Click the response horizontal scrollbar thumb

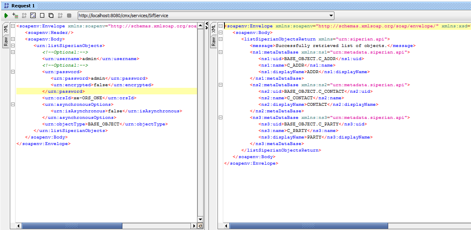tap(309, 226)
